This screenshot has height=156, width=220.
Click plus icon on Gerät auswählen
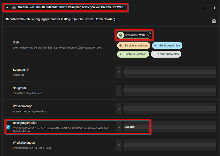[155, 46]
